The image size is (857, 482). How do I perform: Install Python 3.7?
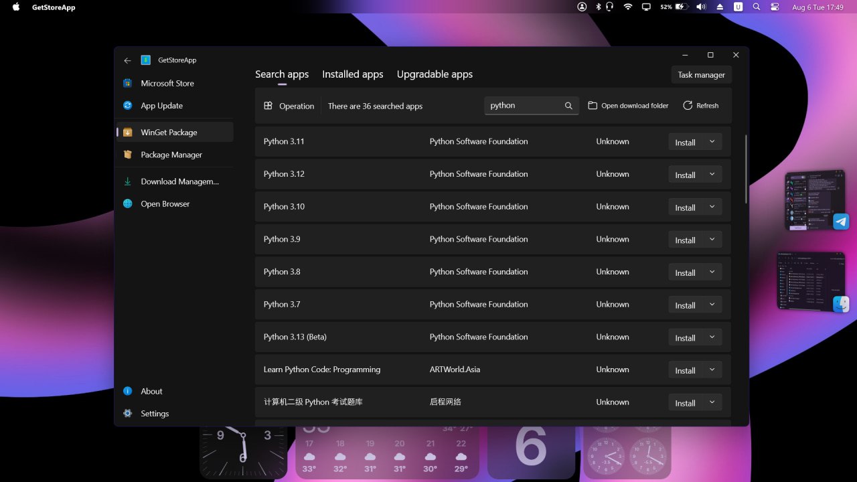(685, 305)
